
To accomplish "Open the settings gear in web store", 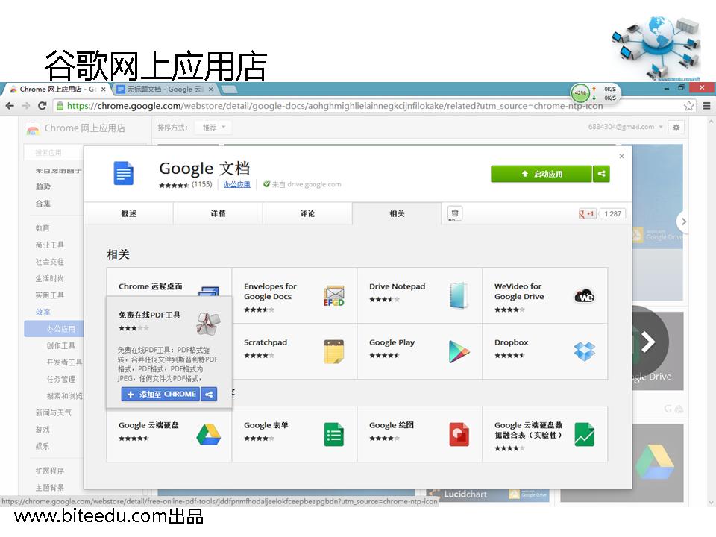I will click(x=676, y=128).
